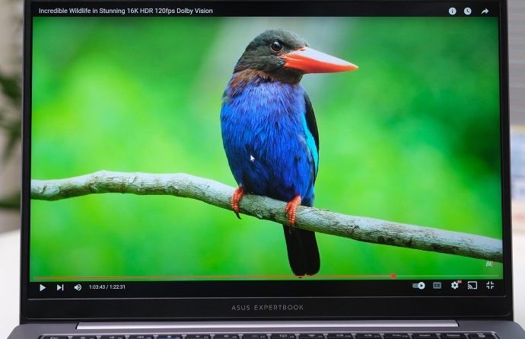
Task: Toggle the autoplay switch
Action: (418, 286)
